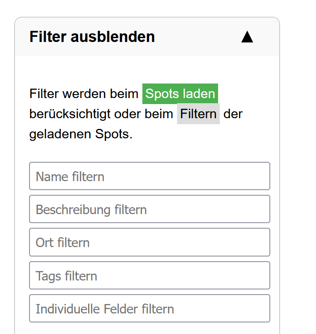Image resolution: width=316 pixels, height=334 pixels.
Task: Activate the 'Individuelle Felder filtern' input
Action: click(x=149, y=308)
